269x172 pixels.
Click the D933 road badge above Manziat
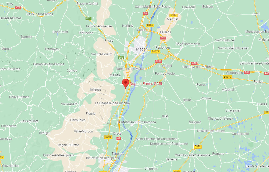coord(173,15)
